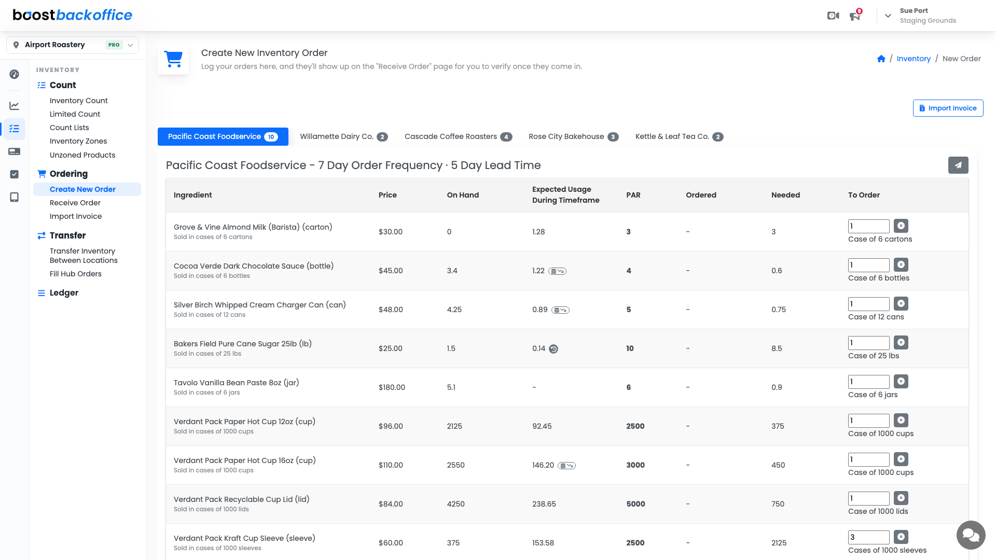Clear order quantity for Cane Sugar 25lb
996x560 pixels.
[901, 342]
